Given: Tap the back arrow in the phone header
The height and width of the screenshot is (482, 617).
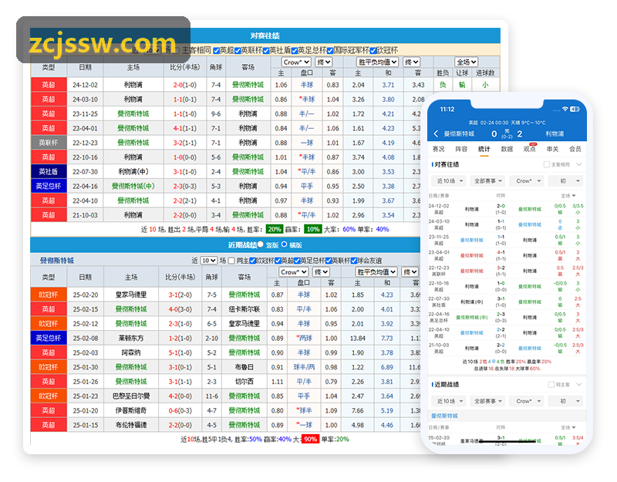Looking at the screenshot, I should pos(436,133).
